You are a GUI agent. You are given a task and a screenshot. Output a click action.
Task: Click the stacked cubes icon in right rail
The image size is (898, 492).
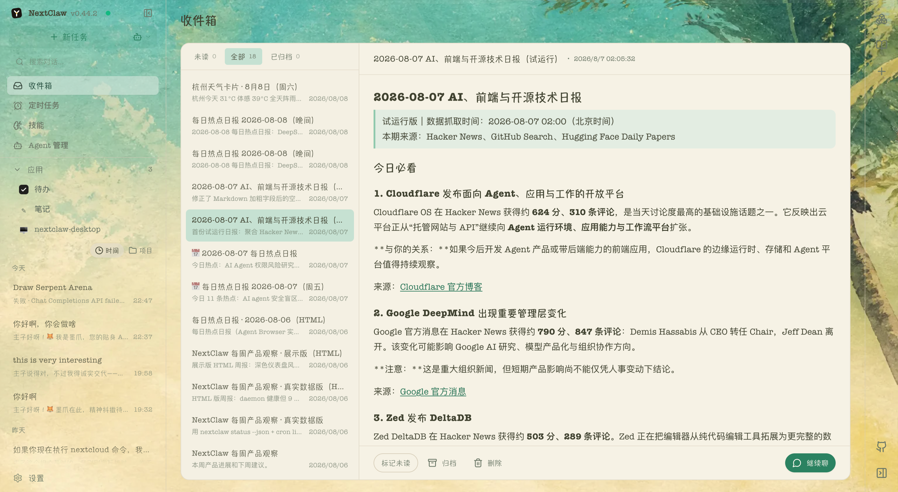tap(881, 20)
